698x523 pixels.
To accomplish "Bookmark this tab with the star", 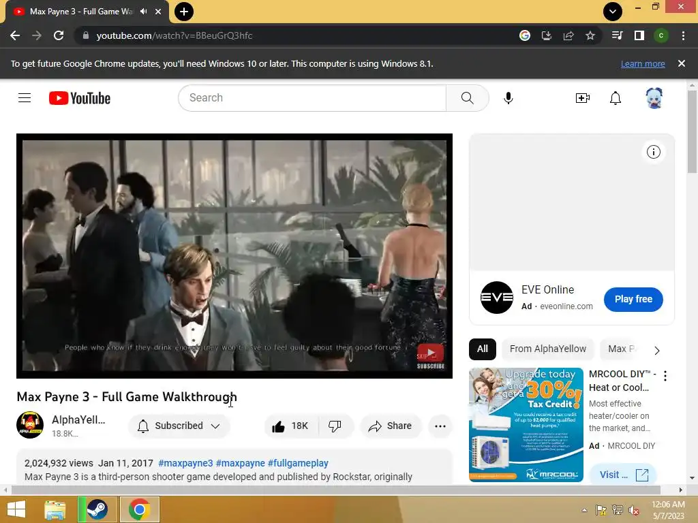I will (590, 35).
